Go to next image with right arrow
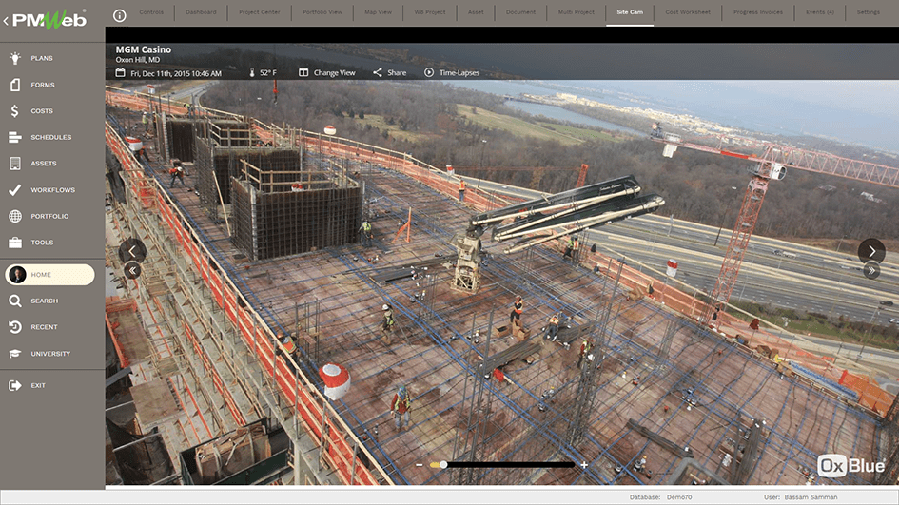The image size is (899, 505). 871,251
